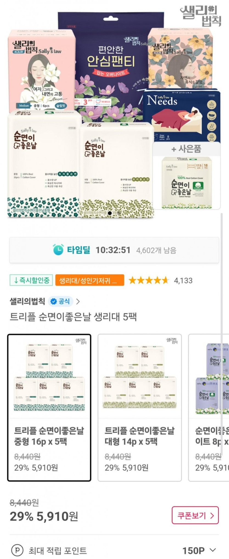Click the 쿠폰보기 button
Screen dimensions: 229x559
coord(195,515)
